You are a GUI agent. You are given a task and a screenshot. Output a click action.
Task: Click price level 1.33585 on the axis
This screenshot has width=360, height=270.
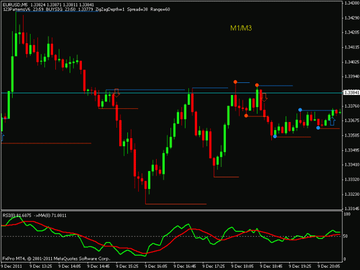(351, 135)
